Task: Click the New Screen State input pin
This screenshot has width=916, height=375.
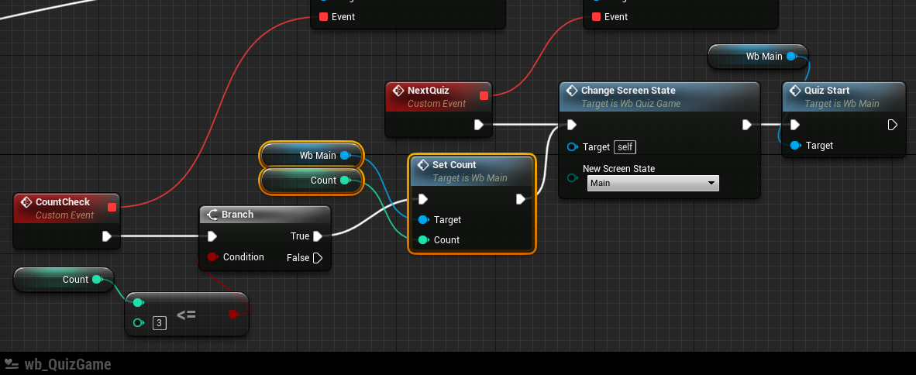Action: pyautogui.click(x=572, y=177)
